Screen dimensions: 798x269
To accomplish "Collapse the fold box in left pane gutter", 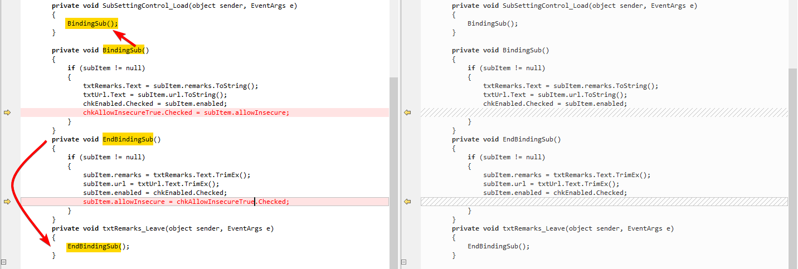I will [3, 262].
